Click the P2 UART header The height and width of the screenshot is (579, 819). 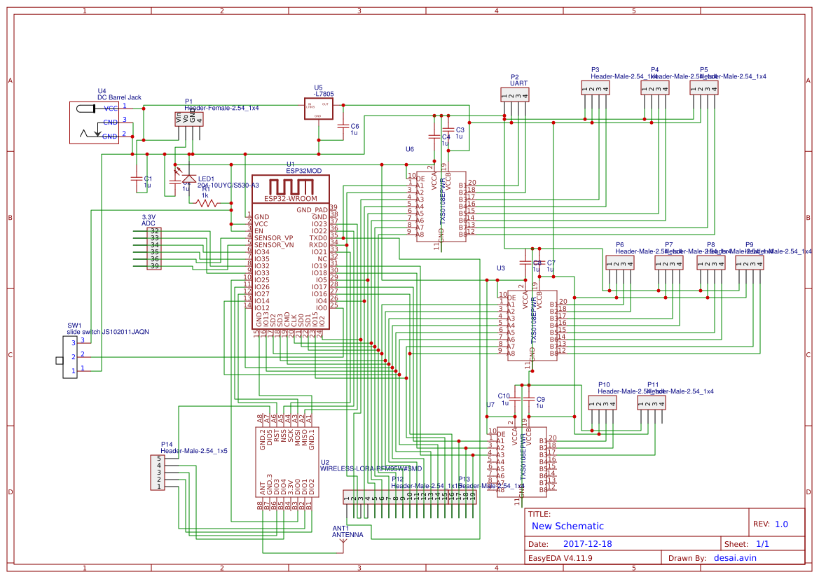tap(514, 95)
